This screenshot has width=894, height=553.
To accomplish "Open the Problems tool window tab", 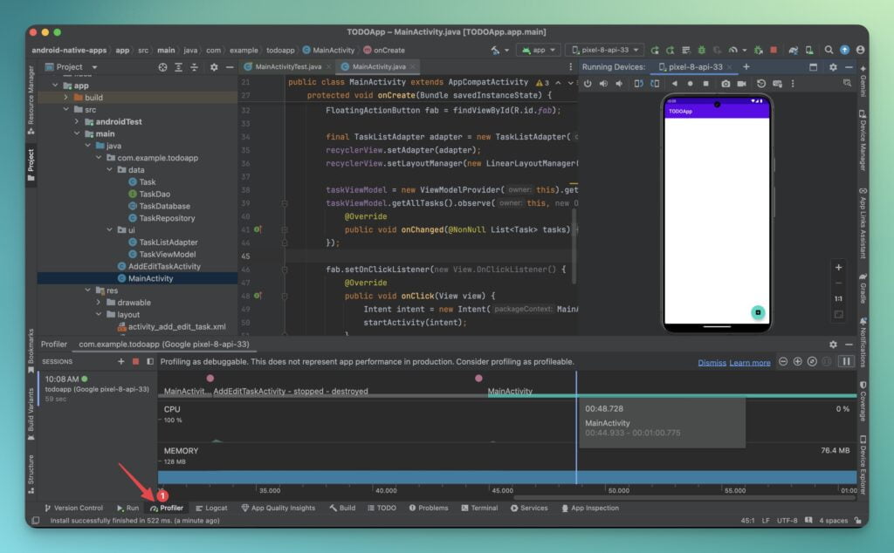I will click(428, 508).
